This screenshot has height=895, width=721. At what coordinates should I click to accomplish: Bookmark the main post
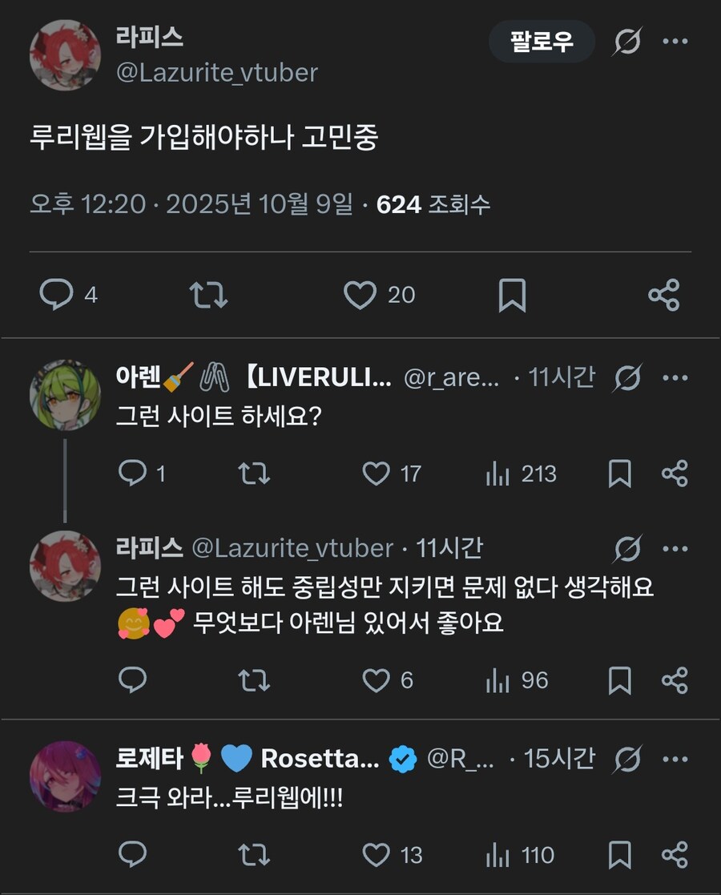click(x=512, y=296)
